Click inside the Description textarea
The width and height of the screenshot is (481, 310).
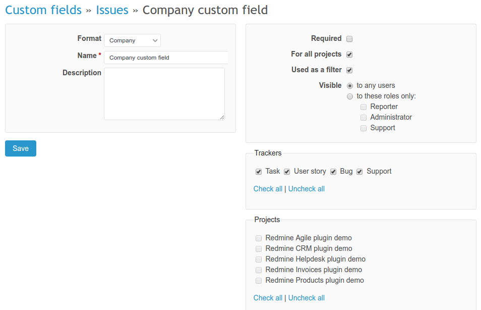click(164, 93)
